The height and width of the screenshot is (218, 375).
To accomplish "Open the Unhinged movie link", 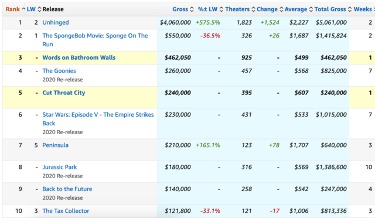I will (56, 22).
